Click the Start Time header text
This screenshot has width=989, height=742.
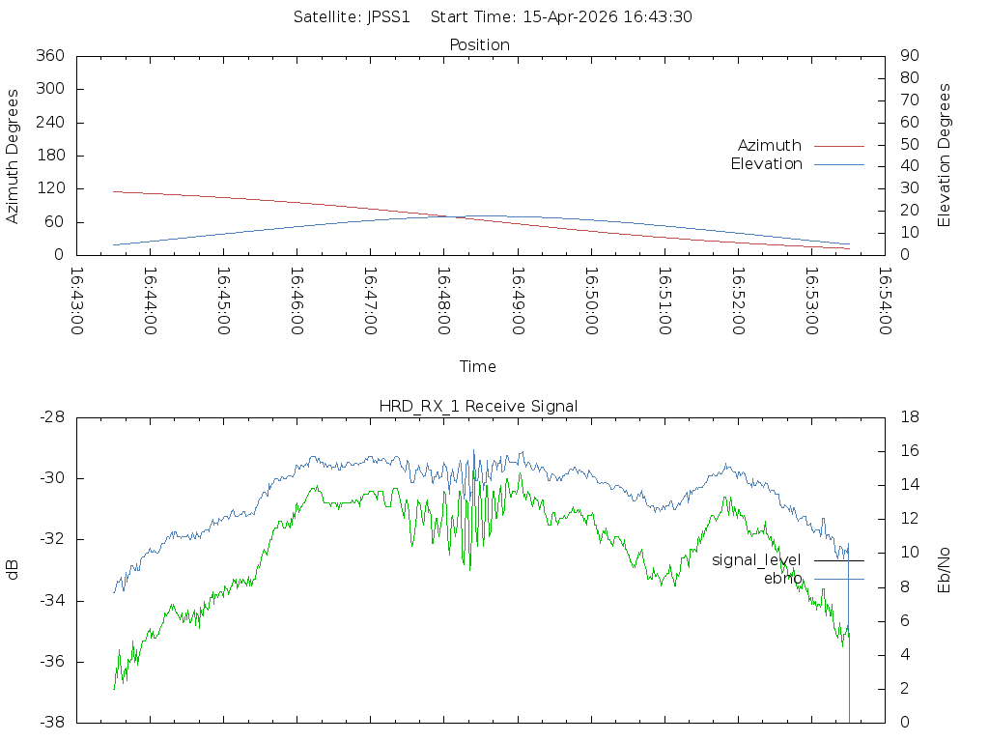point(561,17)
